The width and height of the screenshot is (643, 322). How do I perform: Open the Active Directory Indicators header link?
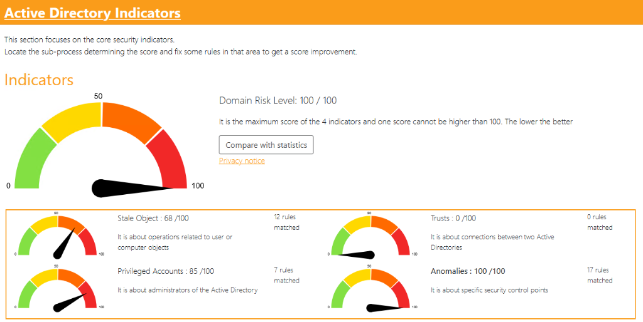point(92,13)
